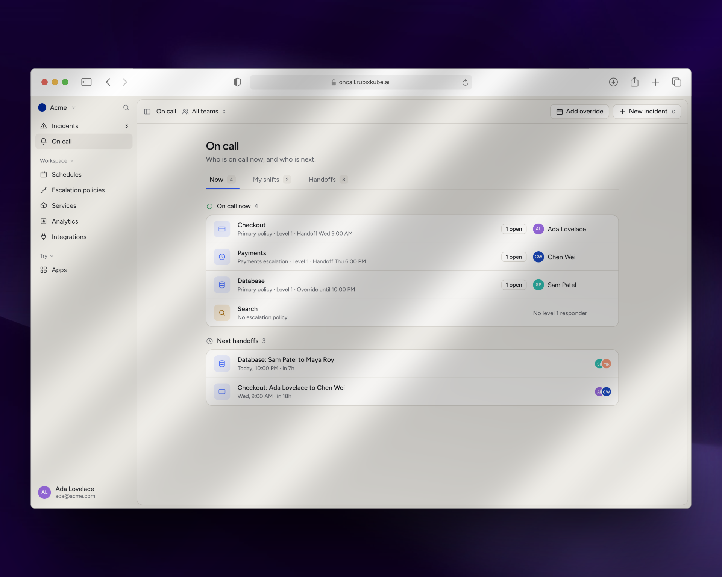This screenshot has width=722, height=577.
Task: Open the All teams filter dropdown
Action: (x=204, y=112)
